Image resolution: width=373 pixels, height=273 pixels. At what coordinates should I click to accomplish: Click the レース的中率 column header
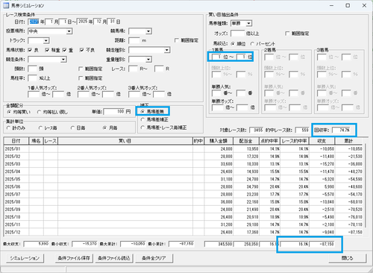[295, 141]
